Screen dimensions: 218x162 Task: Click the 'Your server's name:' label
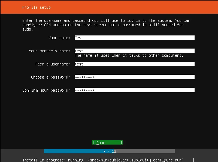[x=49, y=51]
